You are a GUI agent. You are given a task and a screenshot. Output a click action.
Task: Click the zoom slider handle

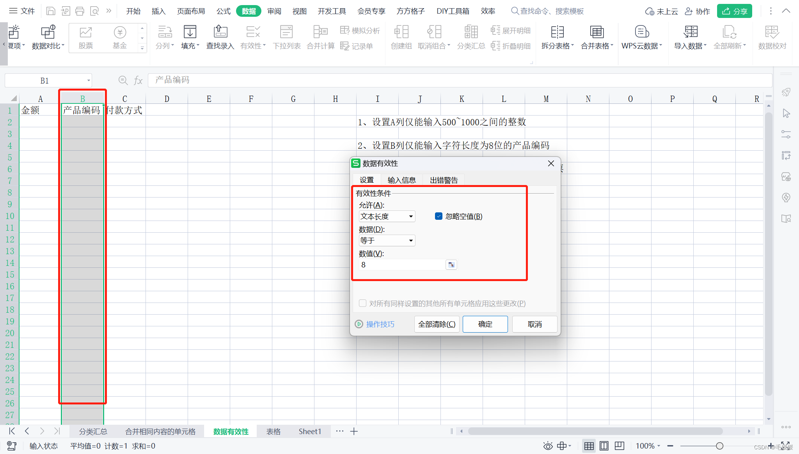[719, 446]
